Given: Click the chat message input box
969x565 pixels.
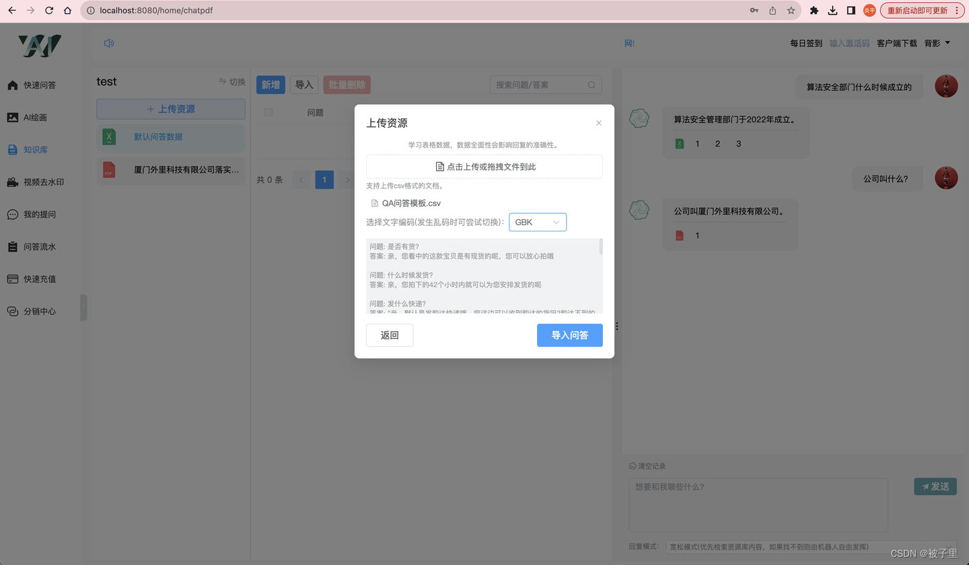Looking at the screenshot, I should (758, 505).
